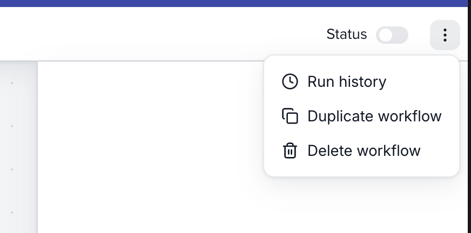Screen dimensions: 471x233
Task: Open Run history from the menu
Action: [347, 81]
